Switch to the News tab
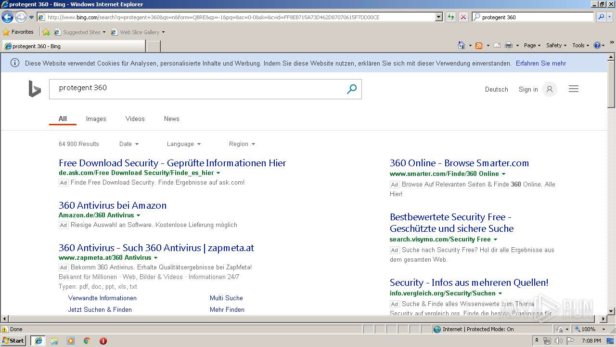The image size is (616, 347). 171,119
